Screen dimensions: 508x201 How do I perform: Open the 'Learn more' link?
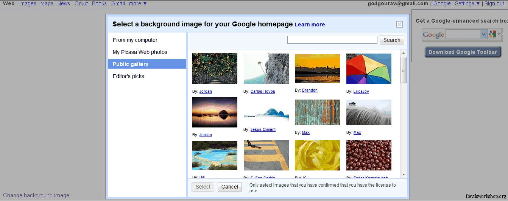click(x=310, y=25)
